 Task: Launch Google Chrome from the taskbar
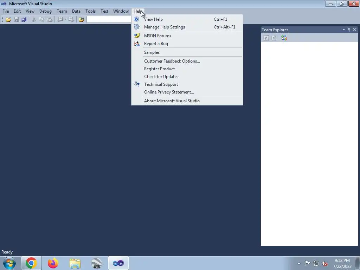pyautogui.click(x=31, y=263)
